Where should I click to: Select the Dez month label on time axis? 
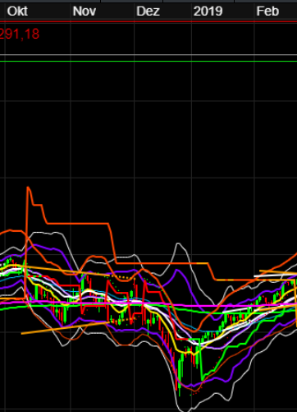pos(148,12)
